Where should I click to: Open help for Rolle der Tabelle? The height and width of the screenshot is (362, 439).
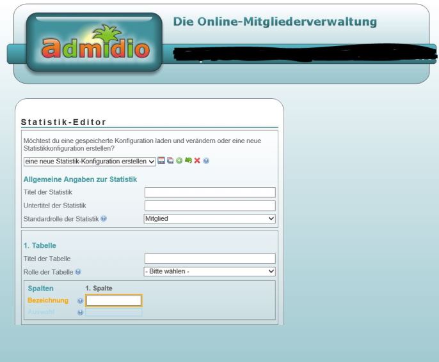[78, 271]
